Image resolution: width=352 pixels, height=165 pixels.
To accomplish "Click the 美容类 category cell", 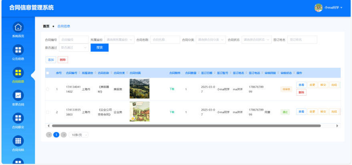I will coord(118,89).
